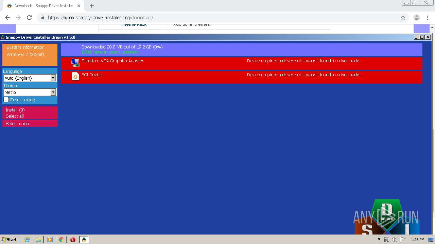Click the browser forward arrow

18,18
